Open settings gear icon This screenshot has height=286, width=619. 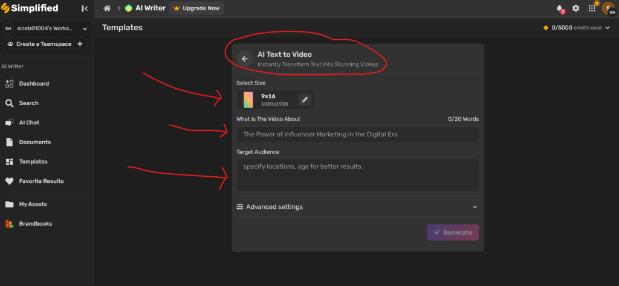tap(576, 8)
